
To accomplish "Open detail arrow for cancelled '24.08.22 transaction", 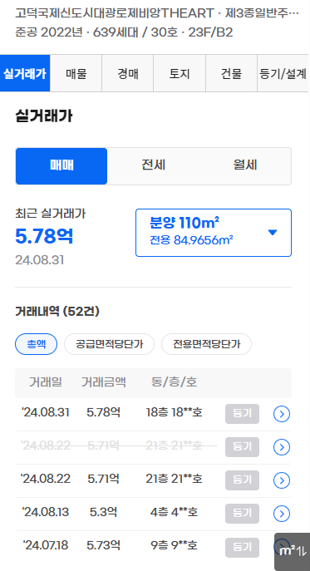I will point(282,447).
